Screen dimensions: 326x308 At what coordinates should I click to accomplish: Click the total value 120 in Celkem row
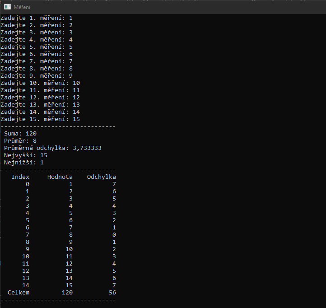pyautogui.click(x=67, y=293)
